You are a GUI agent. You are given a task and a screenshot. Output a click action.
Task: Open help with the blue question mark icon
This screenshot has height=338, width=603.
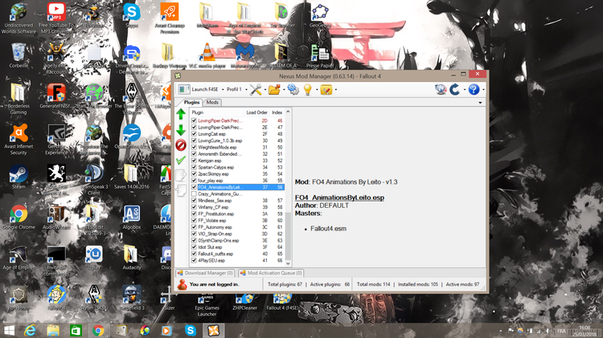click(x=474, y=89)
